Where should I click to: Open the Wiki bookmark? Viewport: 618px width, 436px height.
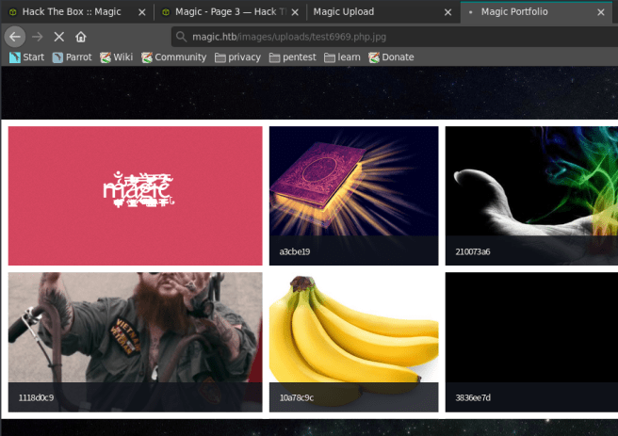click(x=117, y=57)
